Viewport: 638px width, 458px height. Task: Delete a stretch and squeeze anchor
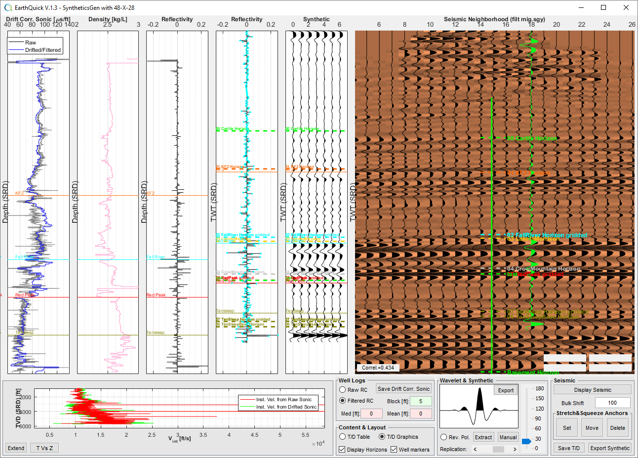tap(617, 428)
